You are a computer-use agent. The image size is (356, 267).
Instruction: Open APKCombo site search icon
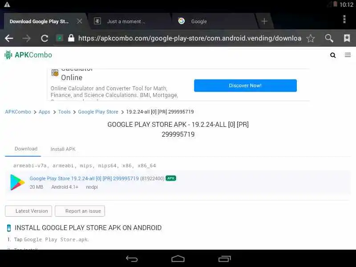coord(333,55)
